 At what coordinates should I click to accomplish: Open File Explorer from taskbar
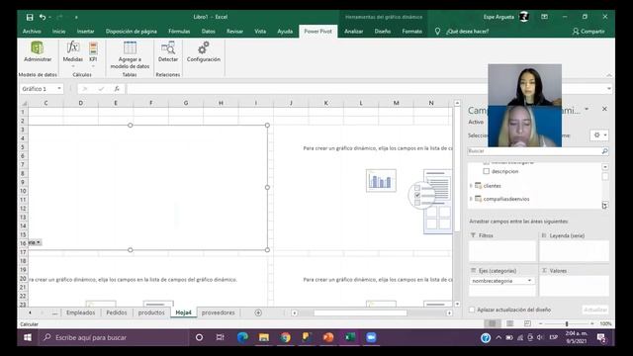[x=264, y=337]
